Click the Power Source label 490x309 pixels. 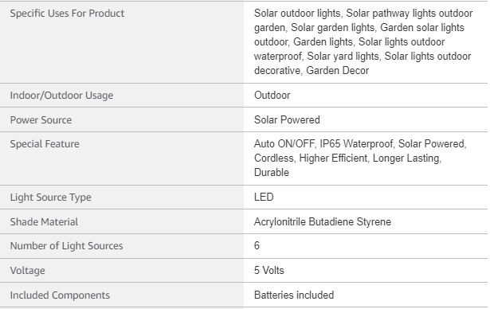[x=41, y=120]
